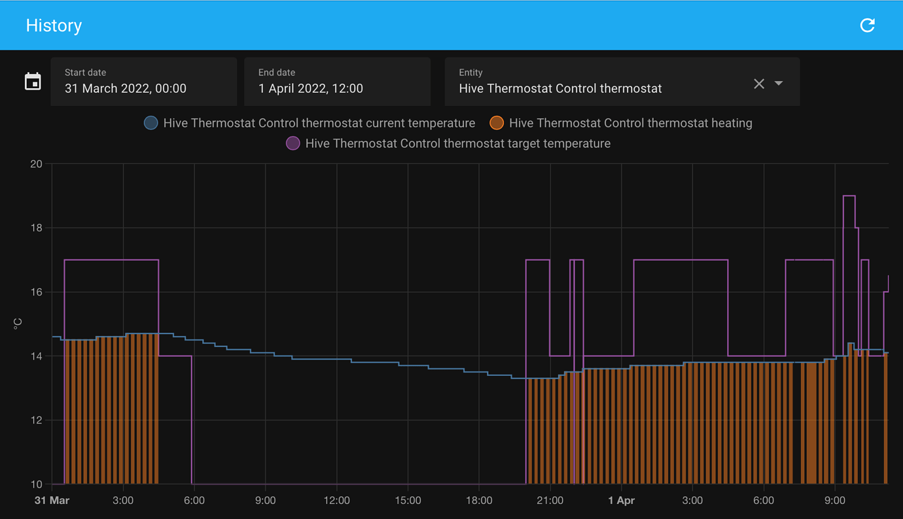Clear the selected entity with the X icon
Viewport: 903px width, 519px height.
click(758, 84)
